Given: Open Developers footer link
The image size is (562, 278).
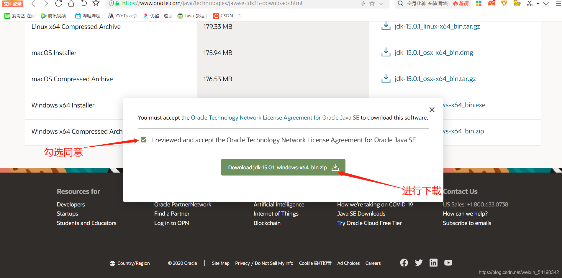Looking at the screenshot, I should [71, 204].
